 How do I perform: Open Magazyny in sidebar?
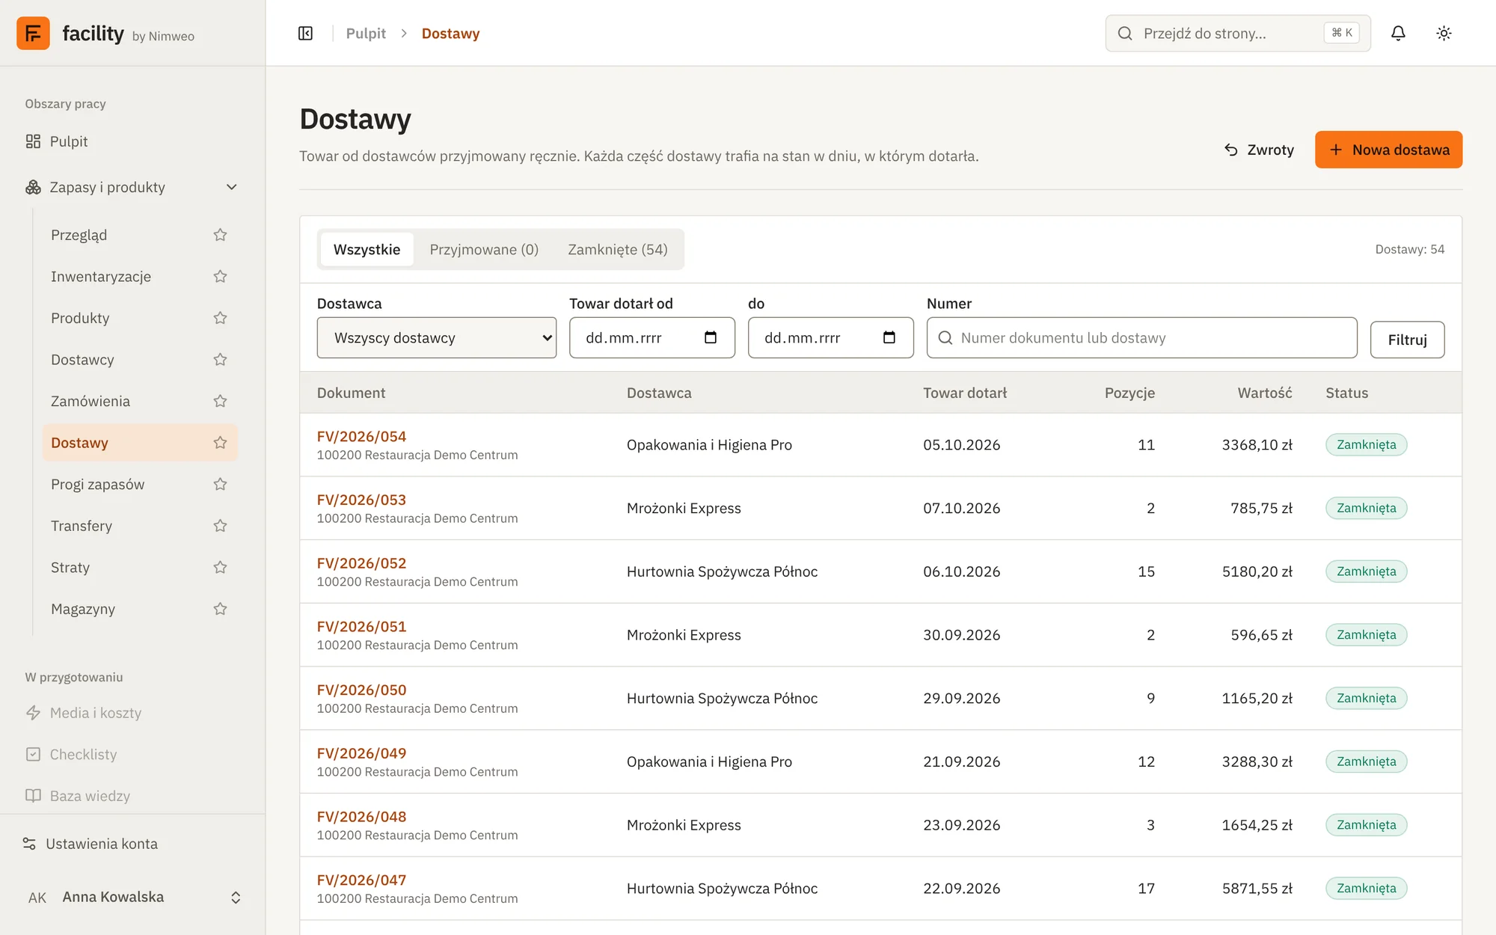(x=83, y=609)
